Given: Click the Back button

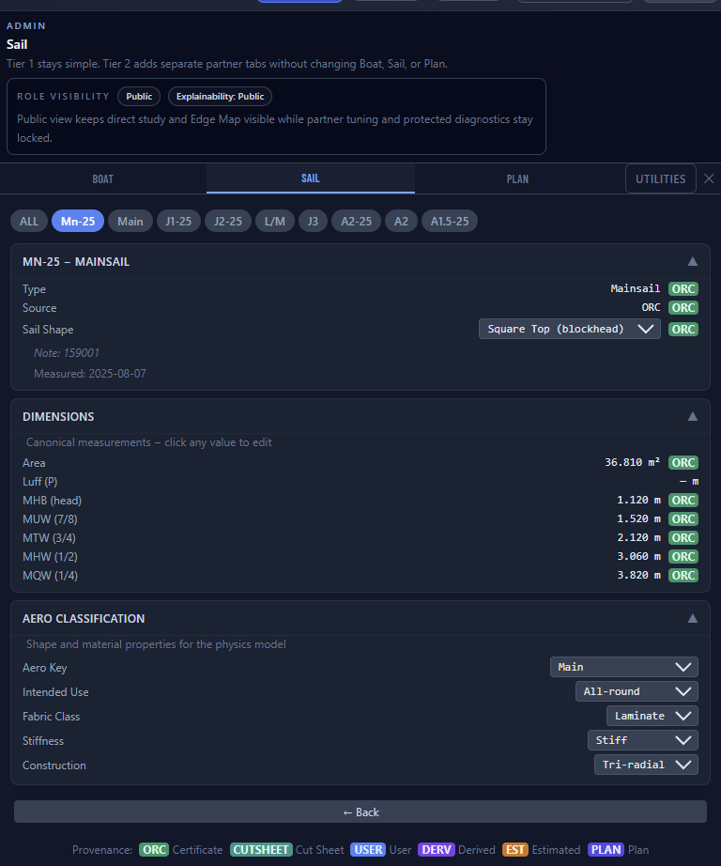Looking at the screenshot, I should [x=360, y=812].
